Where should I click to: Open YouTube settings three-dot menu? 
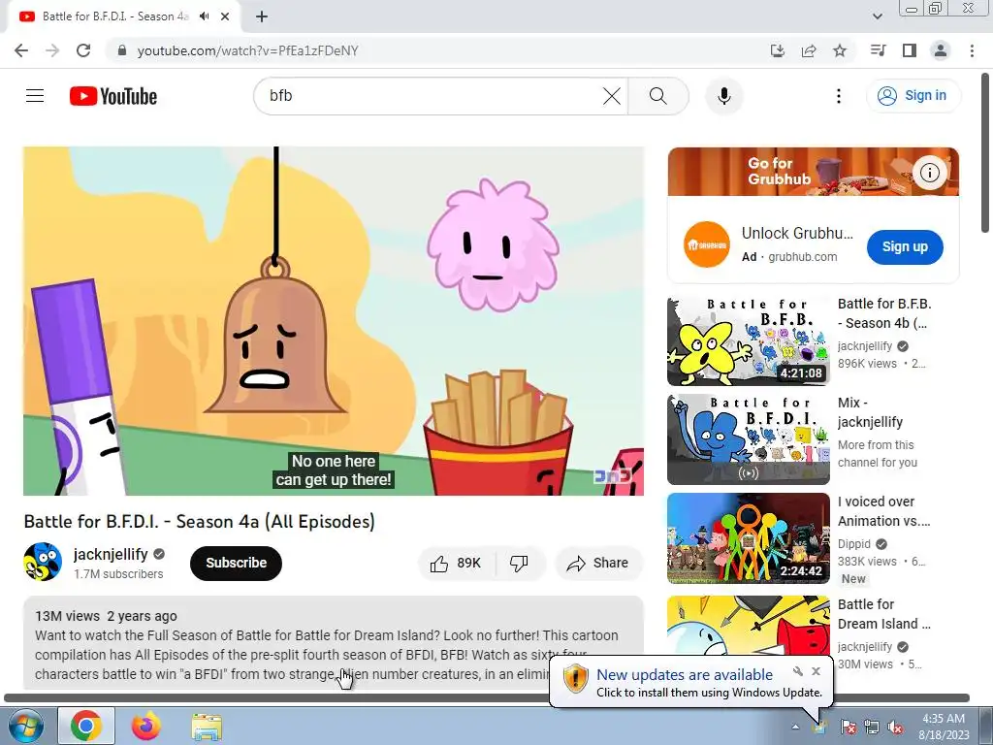point(839,96)
